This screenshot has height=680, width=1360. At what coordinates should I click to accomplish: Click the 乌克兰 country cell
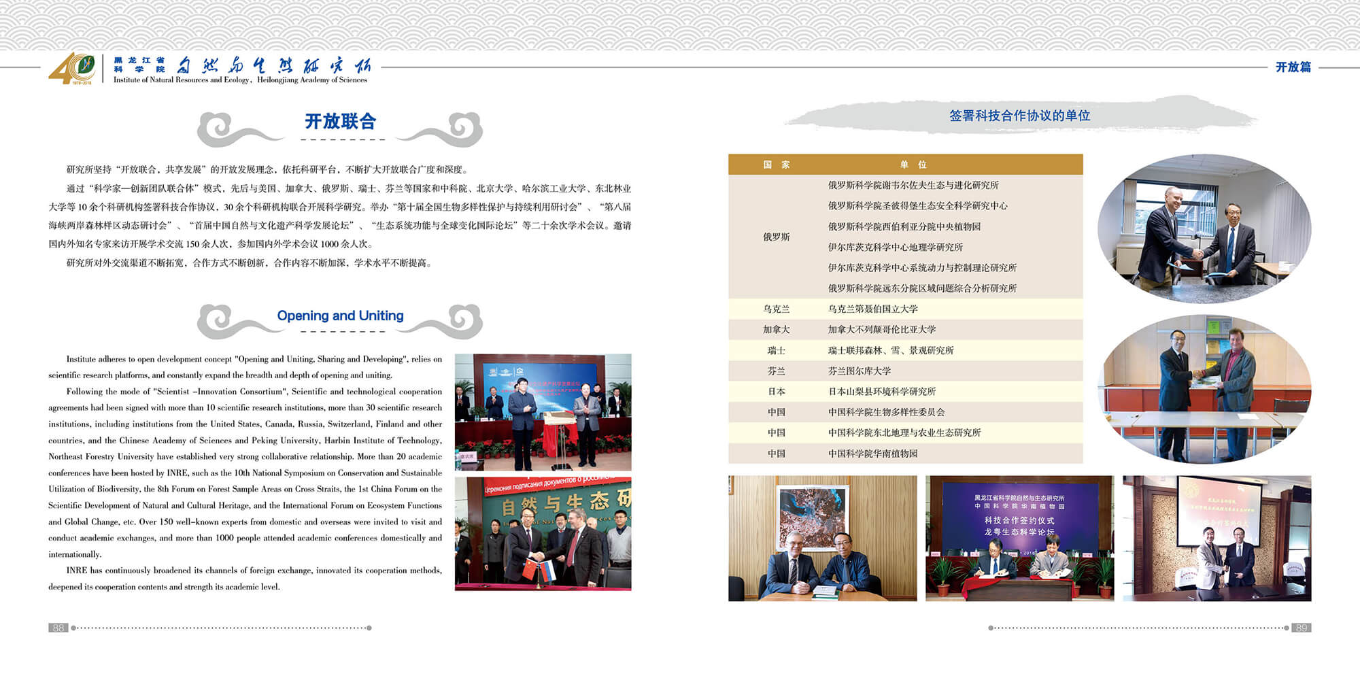pos(776,309)
